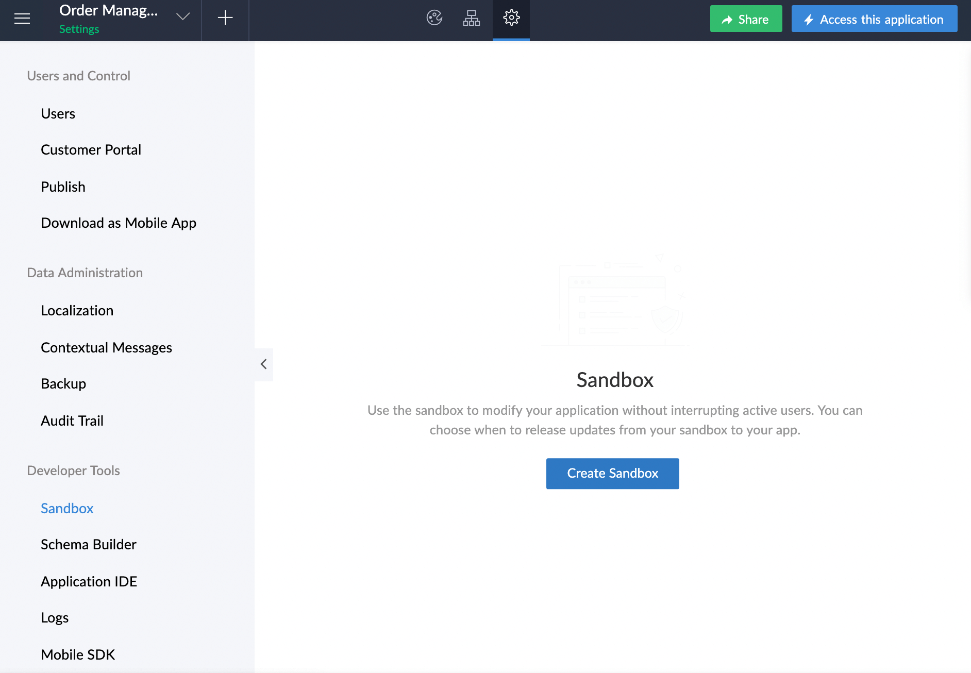Open the workflow hierarchy tab

[472, 18]
